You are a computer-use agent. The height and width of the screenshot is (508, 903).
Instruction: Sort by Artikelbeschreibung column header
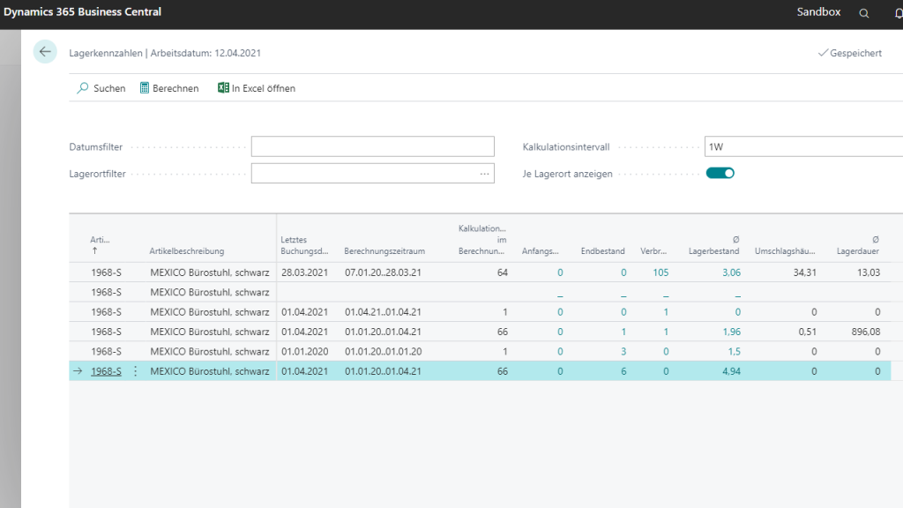(x=187, y=251)
